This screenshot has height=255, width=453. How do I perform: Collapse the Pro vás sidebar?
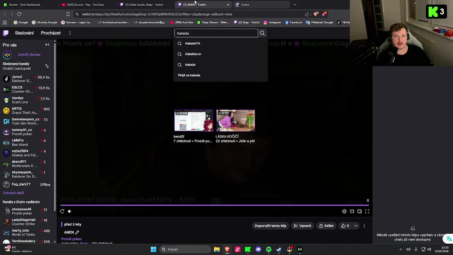click(x=47, y=45)
